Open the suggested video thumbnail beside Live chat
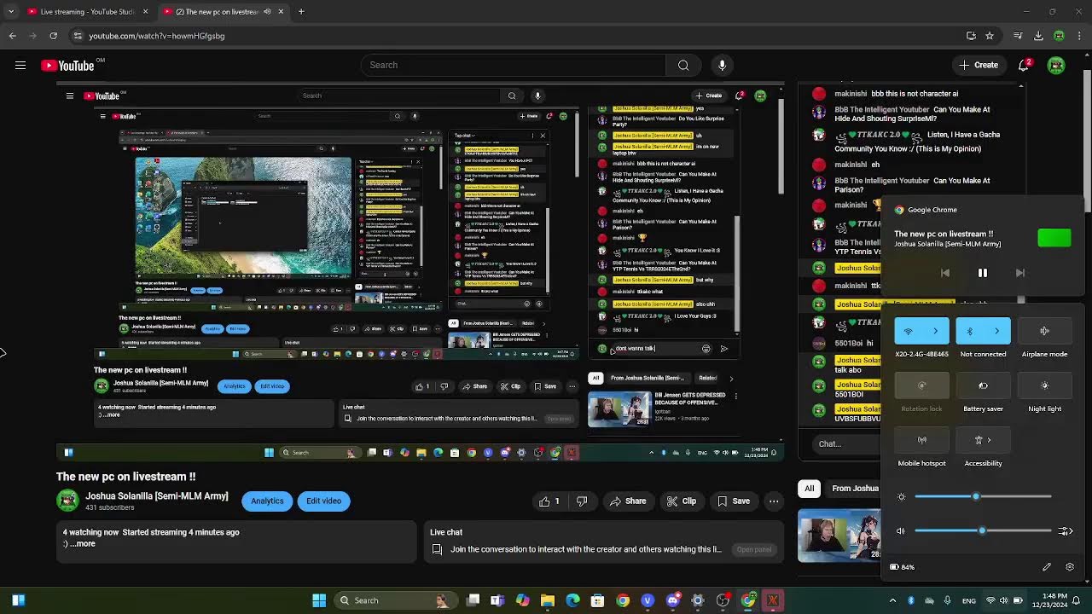 tap(839, 536)
